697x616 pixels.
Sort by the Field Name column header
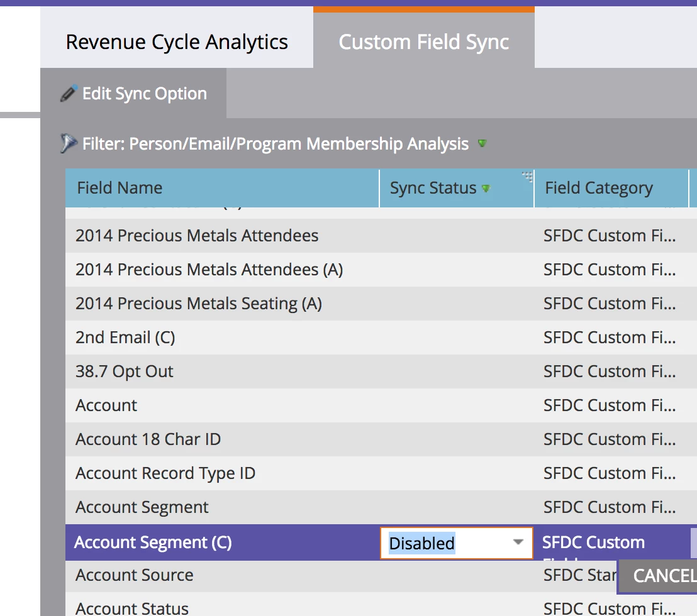click(222, 188)
